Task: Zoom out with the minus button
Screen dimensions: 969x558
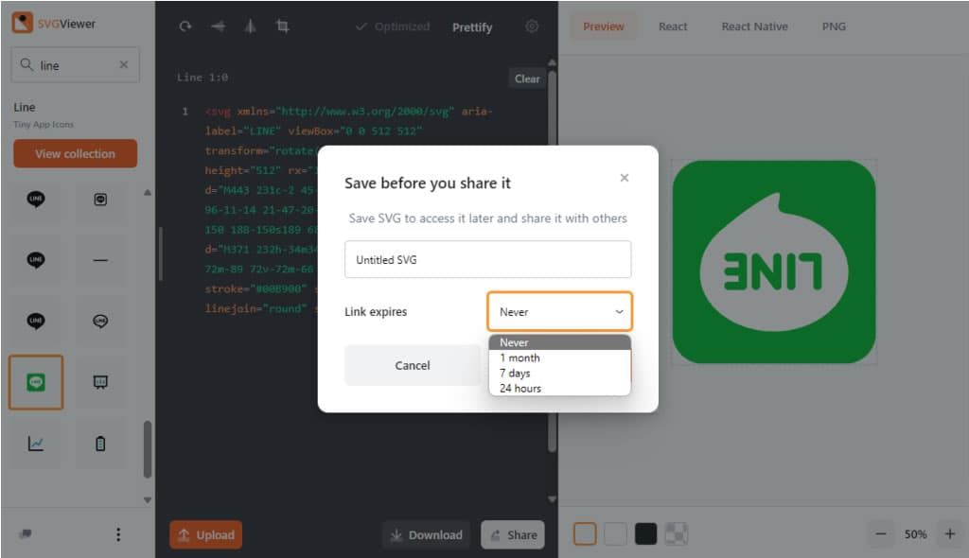Action: tap(881, 534)
